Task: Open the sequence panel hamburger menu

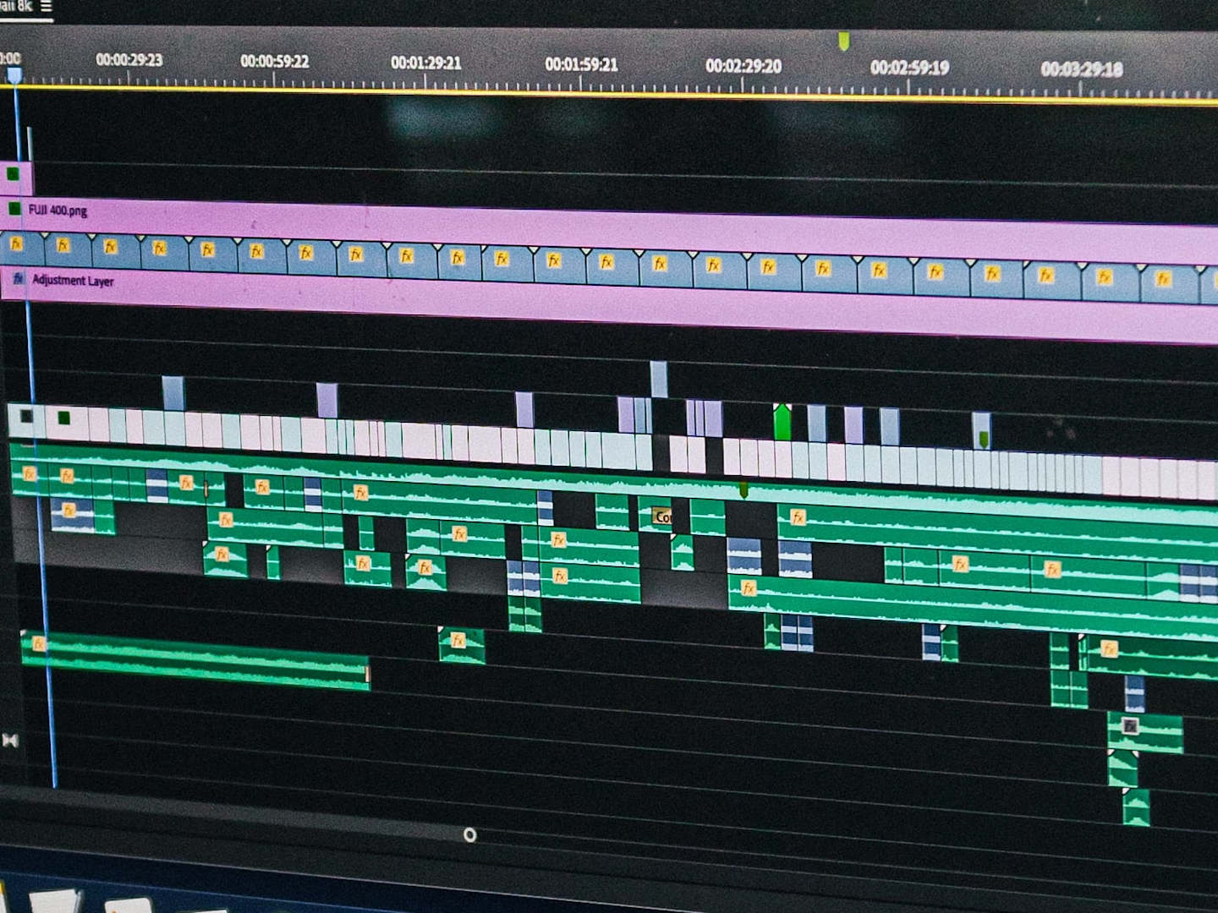Action: click(x=46, y=6)
